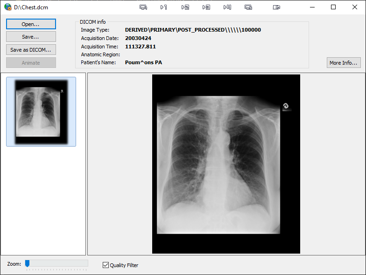Click Save as DICOM... button
This screenshot has height=275, width=366.
(31, 49)
